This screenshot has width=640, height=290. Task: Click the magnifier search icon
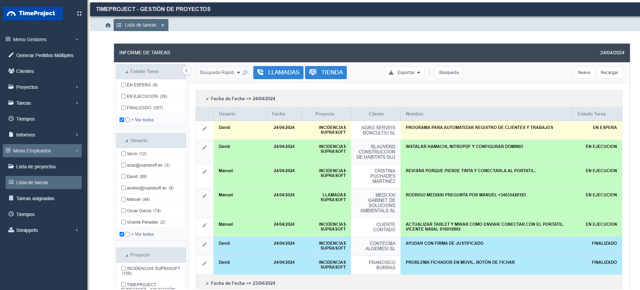click(245, 73)
